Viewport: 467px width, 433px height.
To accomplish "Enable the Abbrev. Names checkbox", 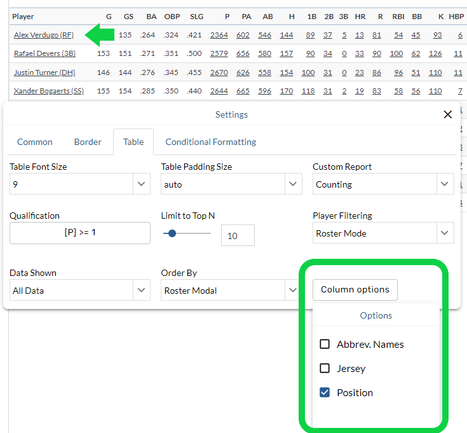I will coord(325,344).
